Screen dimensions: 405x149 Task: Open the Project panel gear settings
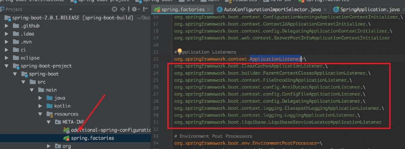134,10
